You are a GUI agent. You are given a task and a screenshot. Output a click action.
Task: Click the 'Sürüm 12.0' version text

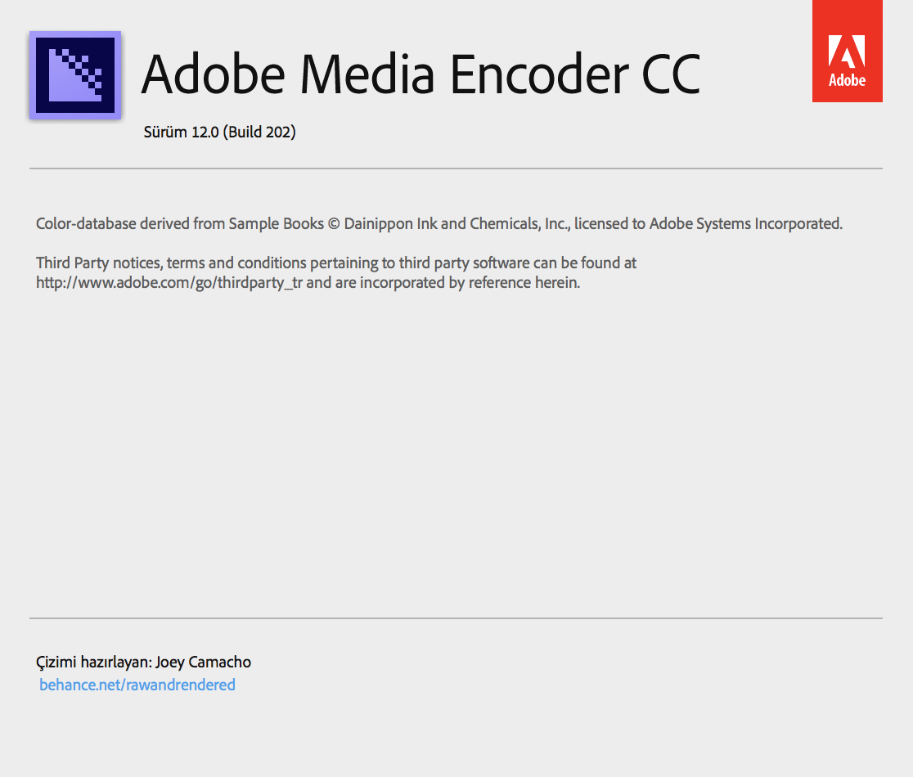181,132
